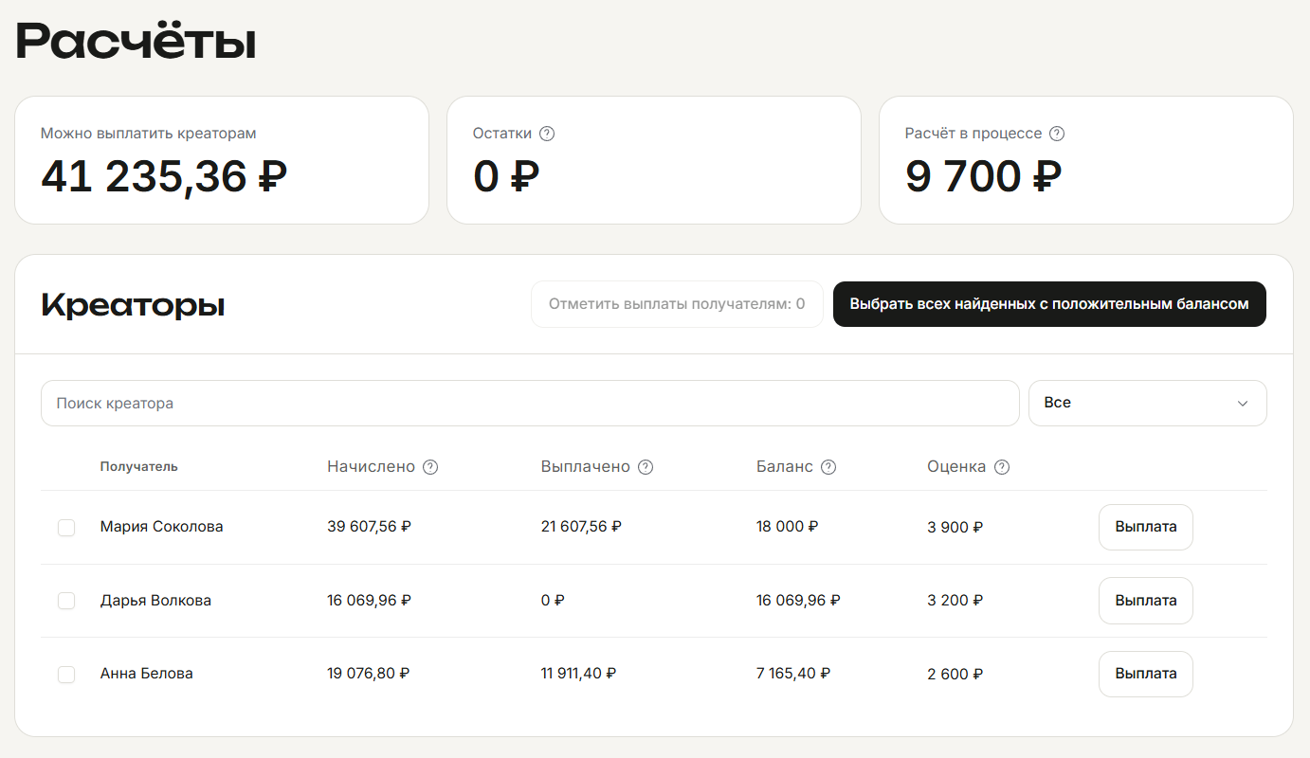Image resolution: width=1310 pixels, height=758 pixels.
Task: Show tooltip icon beside Начислено column
Action: [x=430, y=467]
